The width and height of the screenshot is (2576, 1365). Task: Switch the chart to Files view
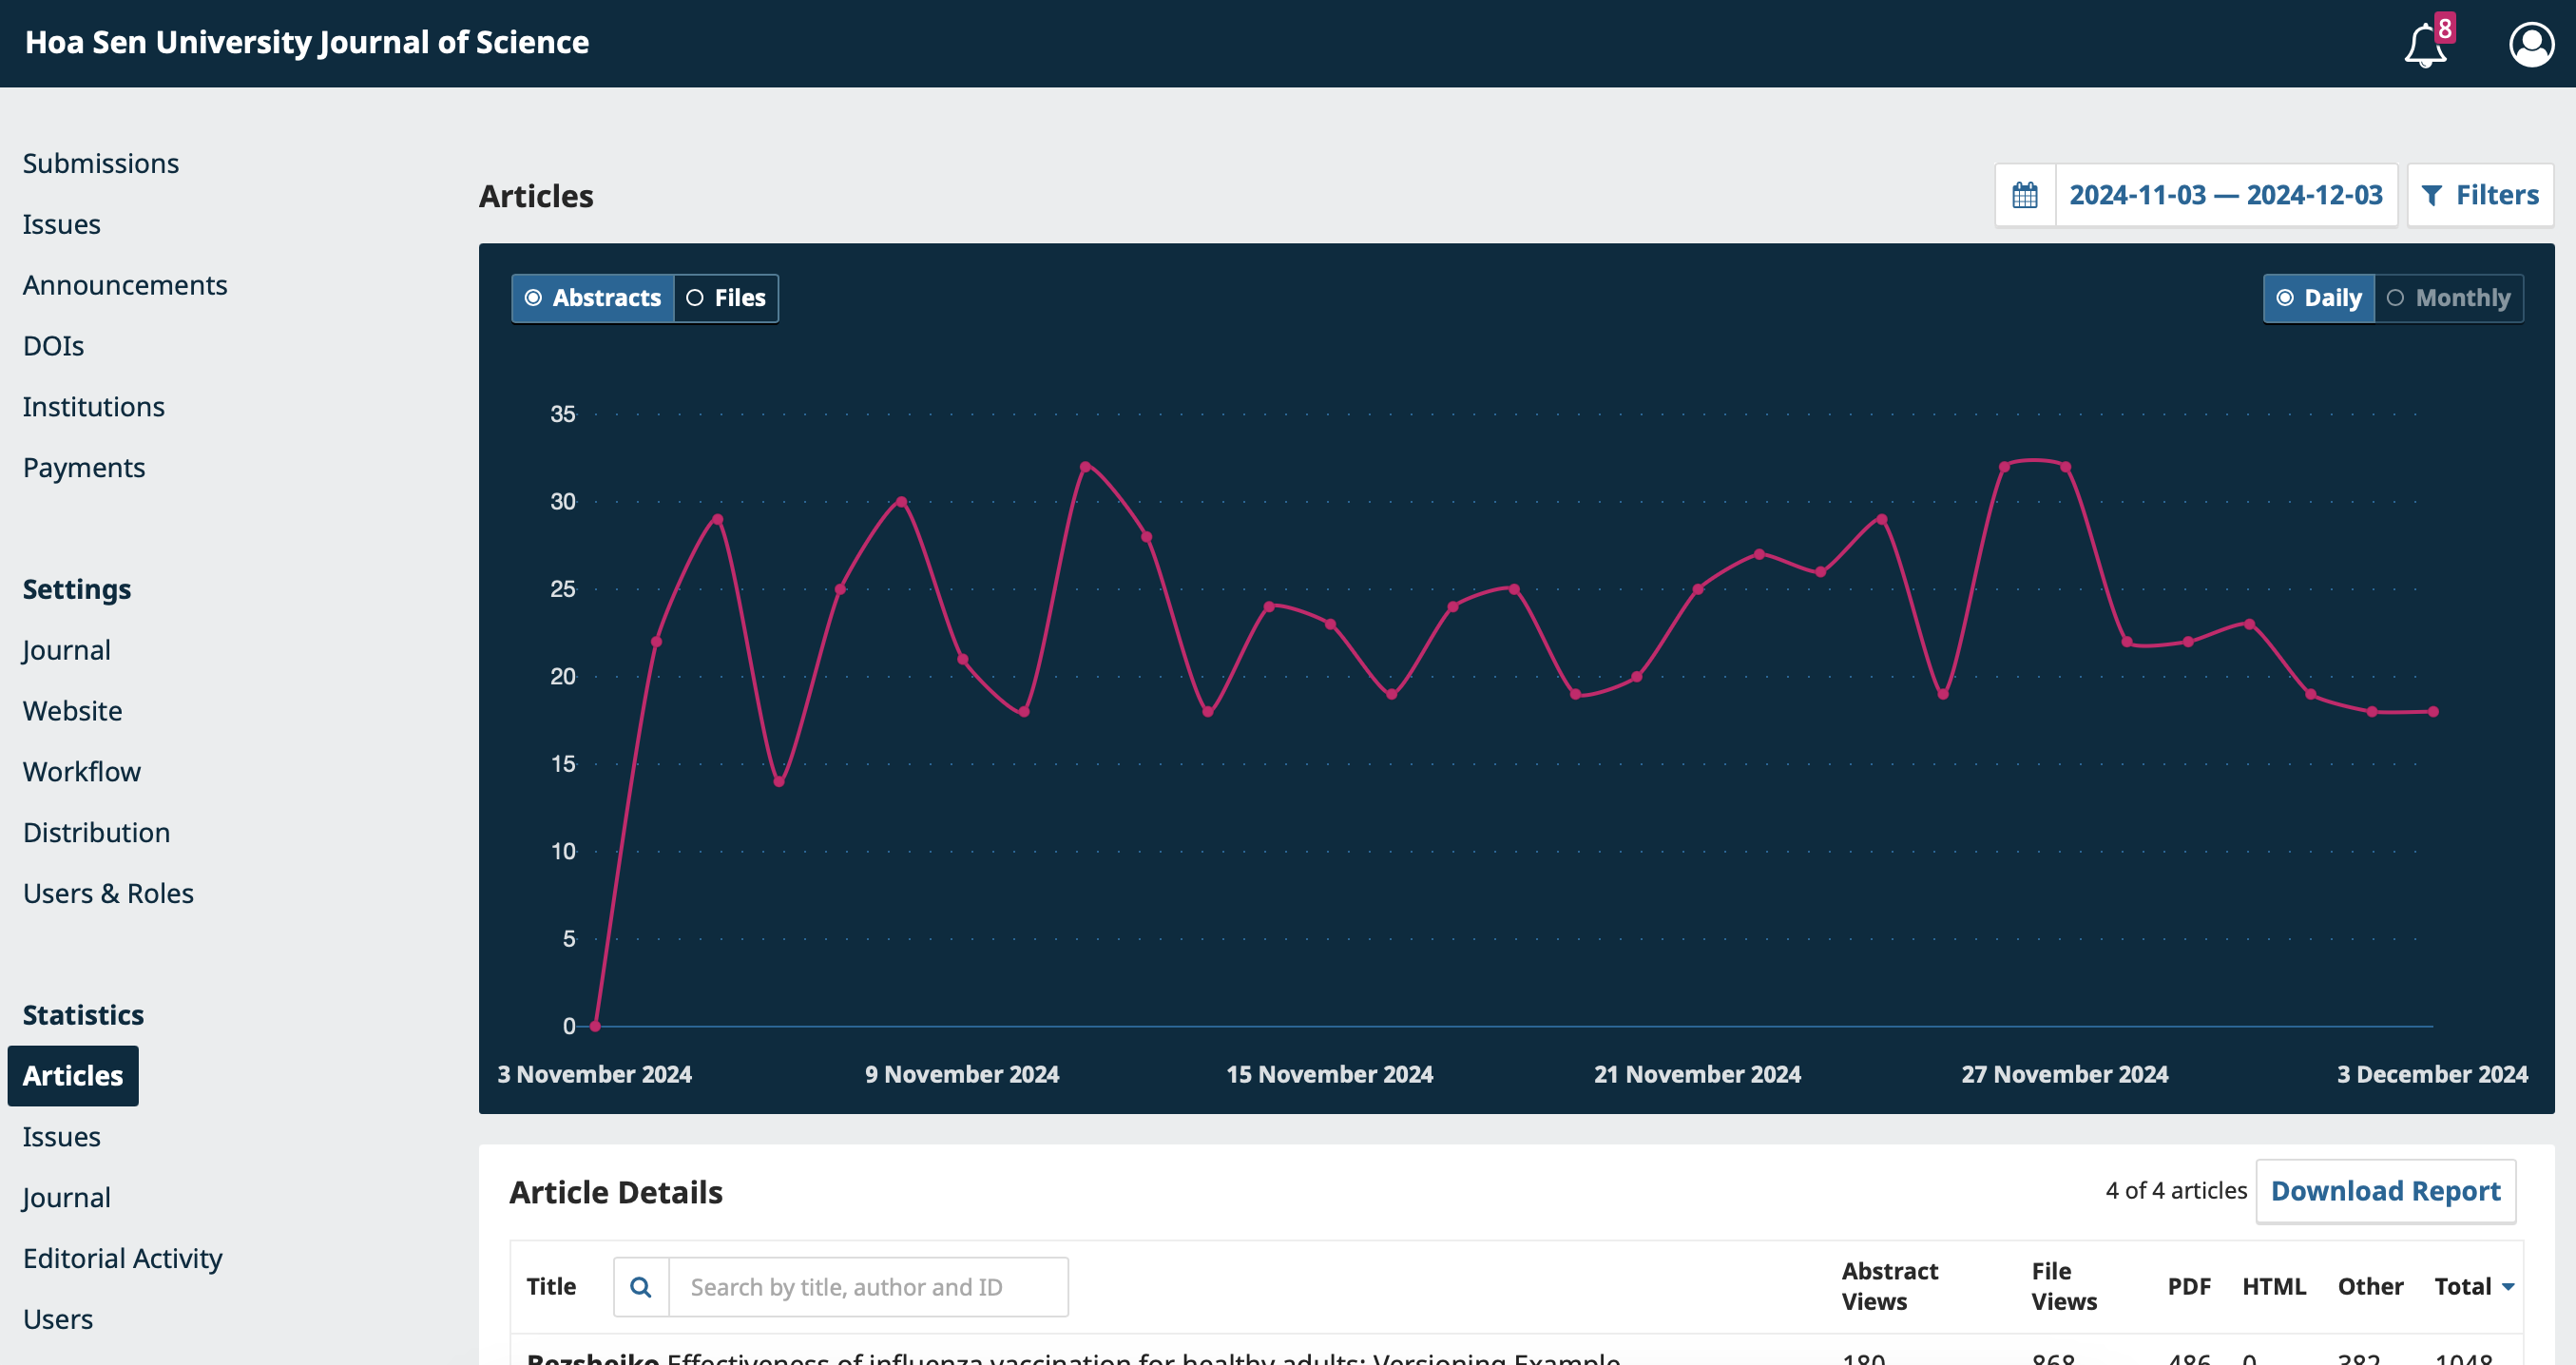point(726,298)
